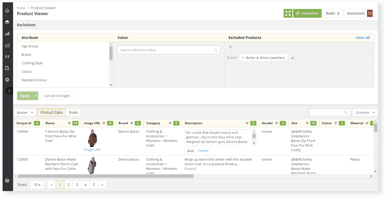Screen dimensions: 385x199
Task: Click the green Validation button
Action: pyautogui.click(x=307, y=13)
